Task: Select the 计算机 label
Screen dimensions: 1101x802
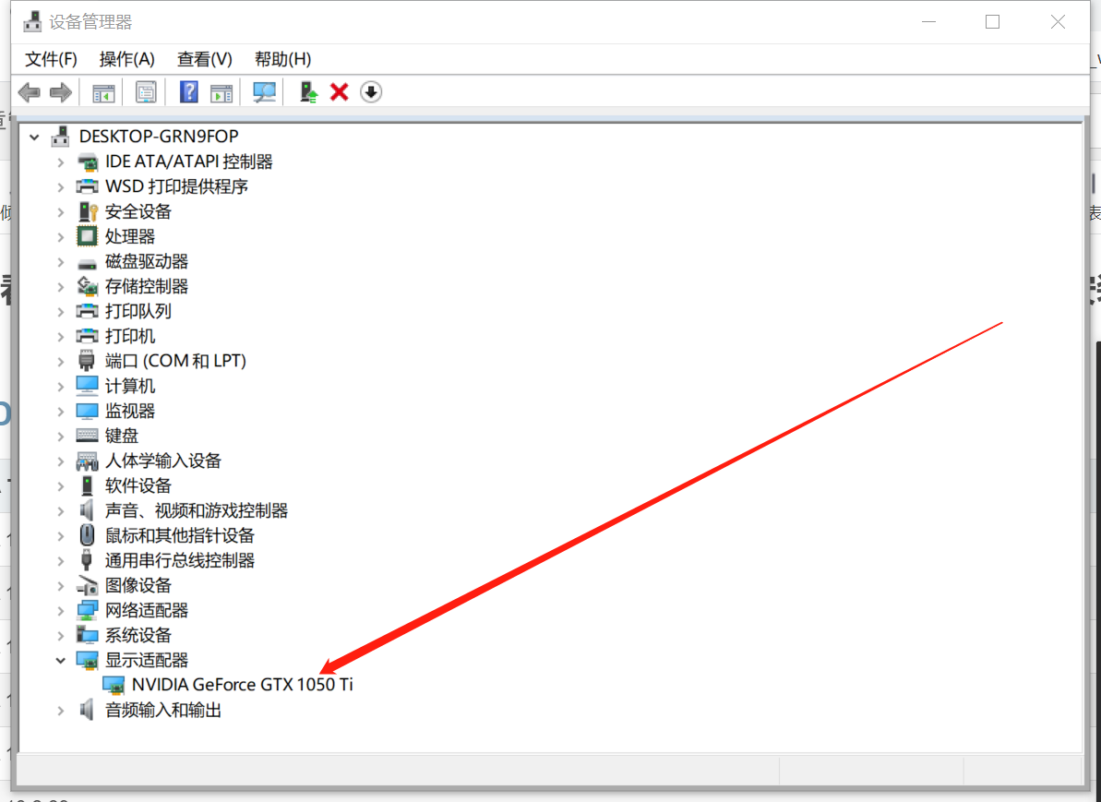Action: coord(130,386)
